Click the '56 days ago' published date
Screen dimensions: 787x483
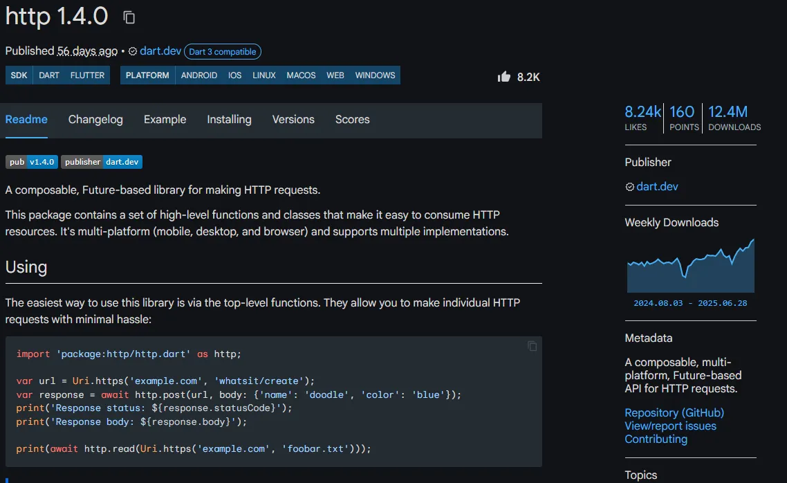(x=87, y=51)
